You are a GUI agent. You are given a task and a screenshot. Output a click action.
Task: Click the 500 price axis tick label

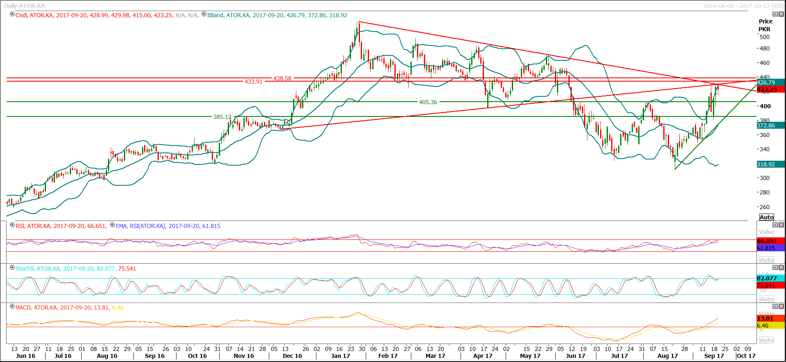(765, 37)
